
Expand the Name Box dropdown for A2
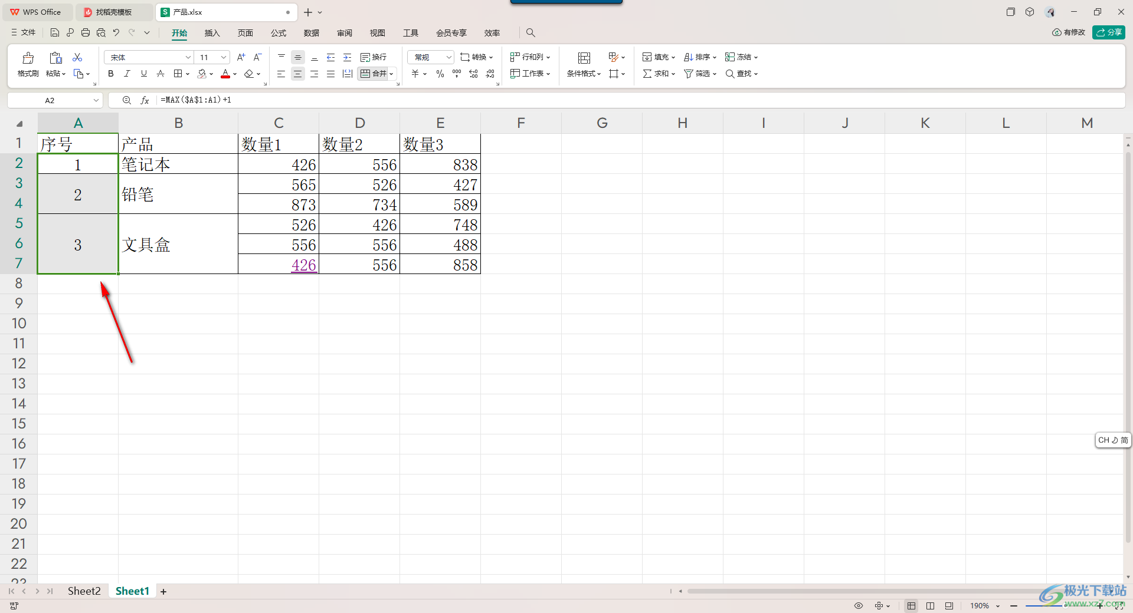(96, 100)
